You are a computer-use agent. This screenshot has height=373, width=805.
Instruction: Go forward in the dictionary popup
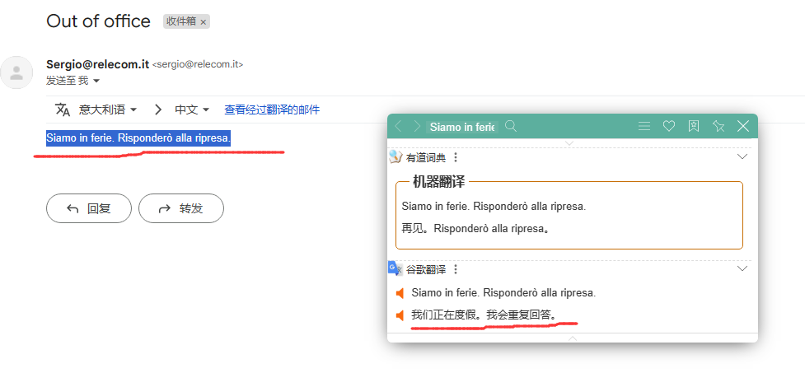(x=417, y=126)
